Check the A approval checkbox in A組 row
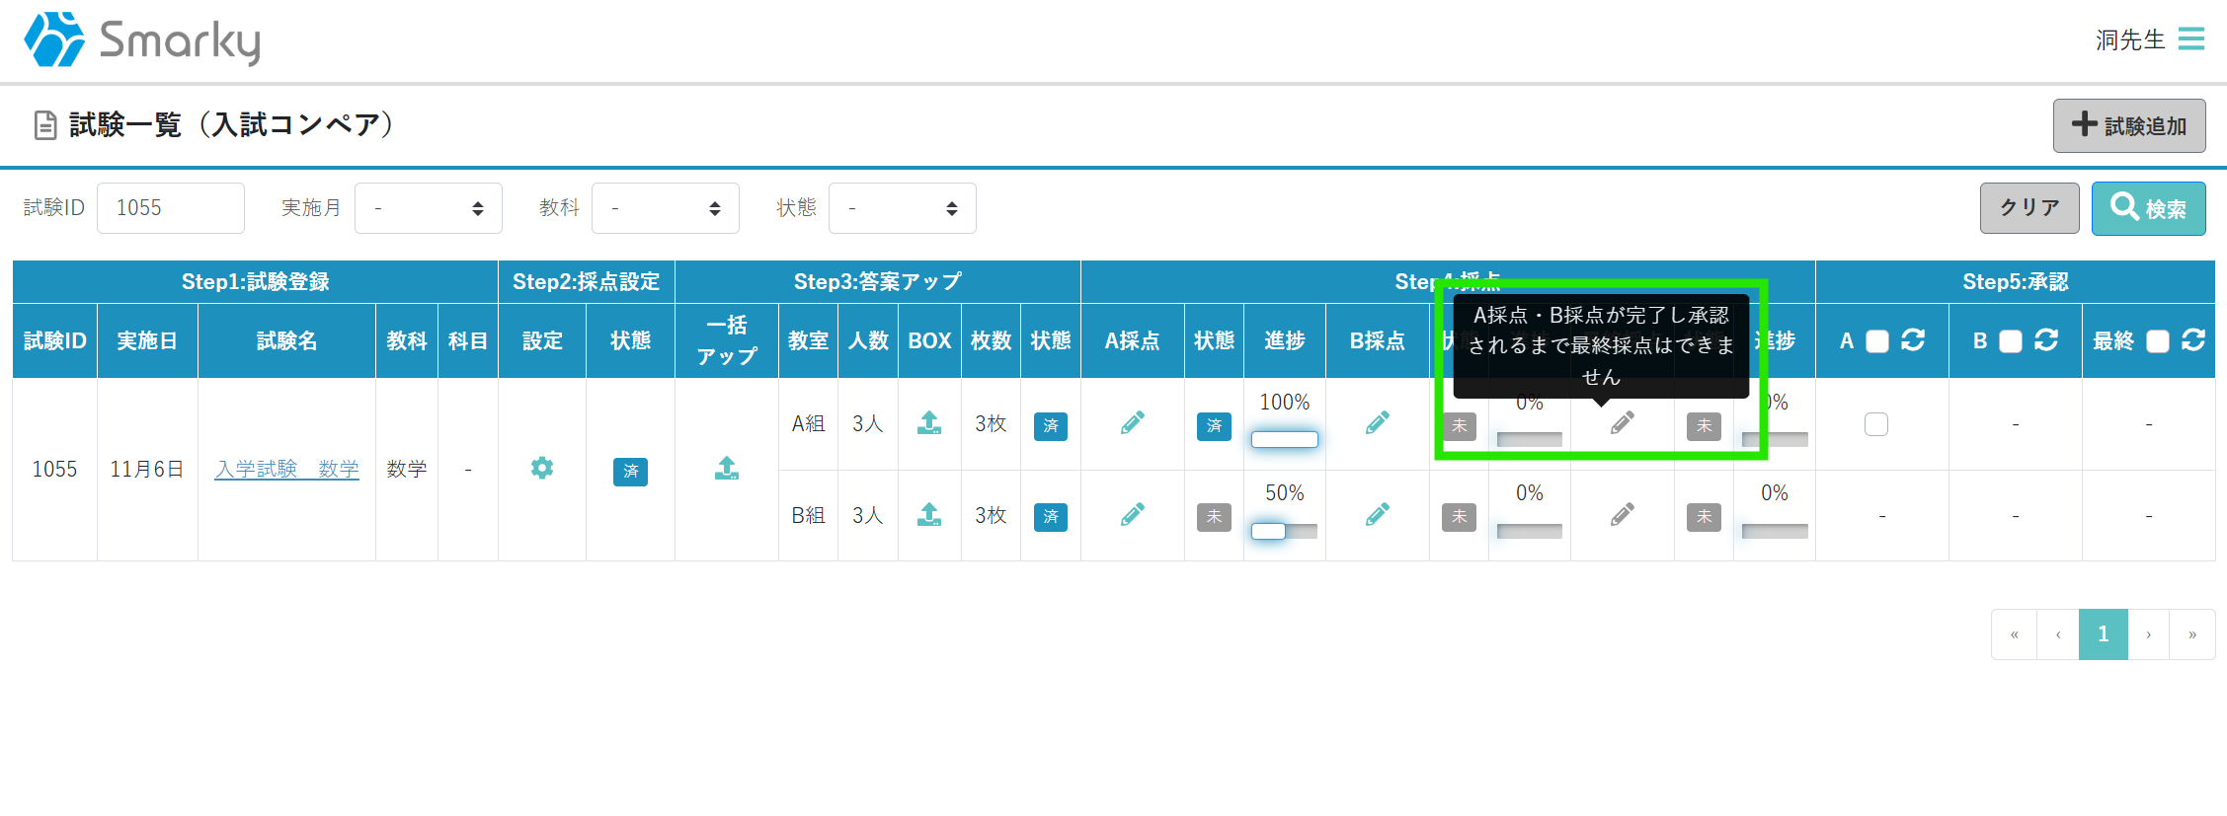The height and width of the screenshot is (816, 2227). [x=1876, y=424]
